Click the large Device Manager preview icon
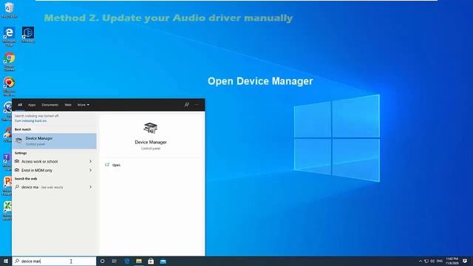The height and width of the screenshot is (266, 473). [x=151, y=128]
